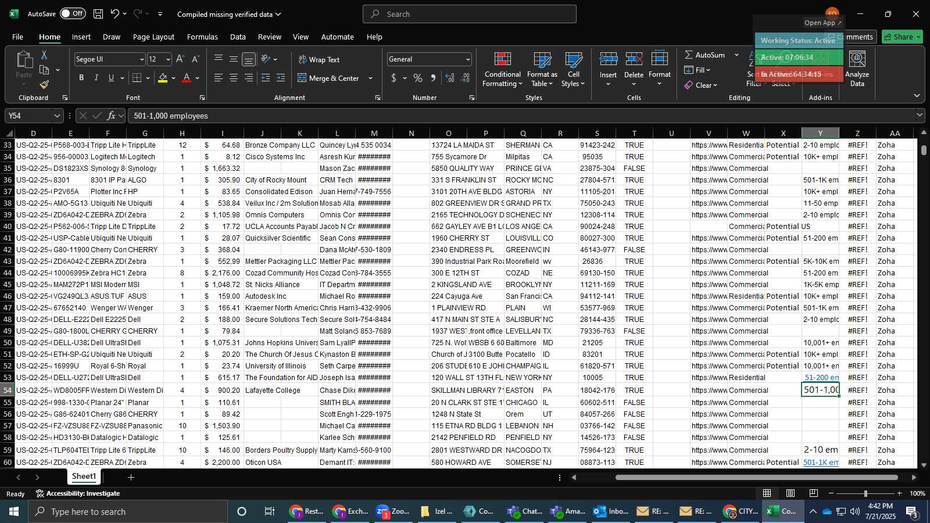Viewport: 930px width, 523px height.
Task: Click the Insert cells icon
Action: point(608,59)
